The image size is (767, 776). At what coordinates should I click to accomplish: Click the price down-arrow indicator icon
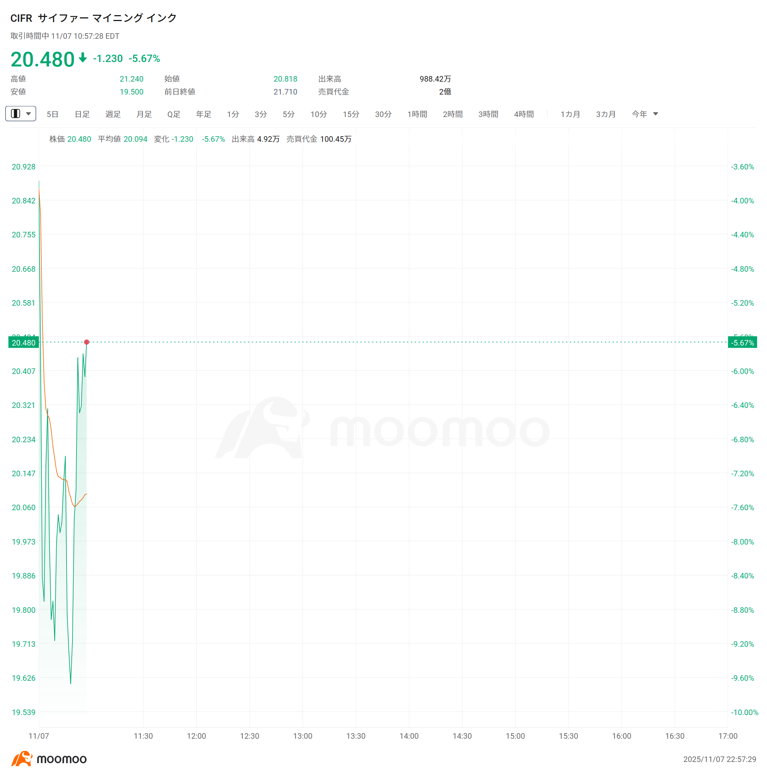coord(83,59)
